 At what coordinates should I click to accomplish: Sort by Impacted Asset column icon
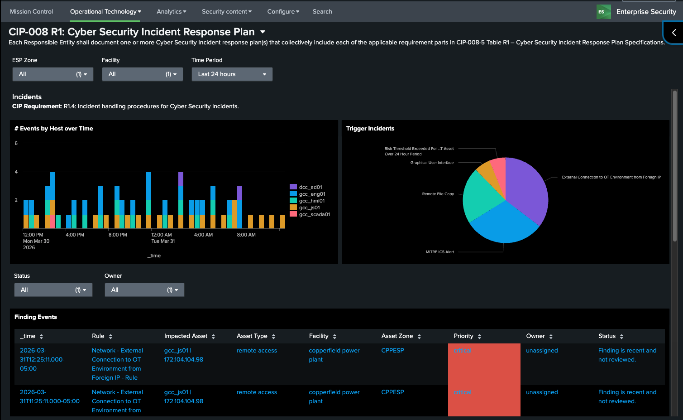213,337
